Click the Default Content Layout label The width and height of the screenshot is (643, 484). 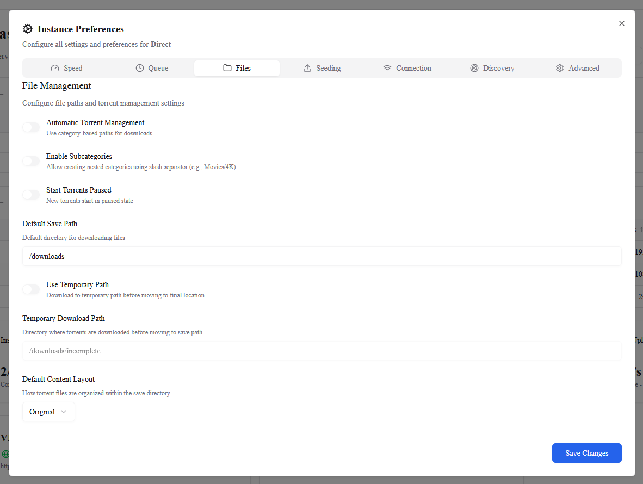click(x=58, y=379)
